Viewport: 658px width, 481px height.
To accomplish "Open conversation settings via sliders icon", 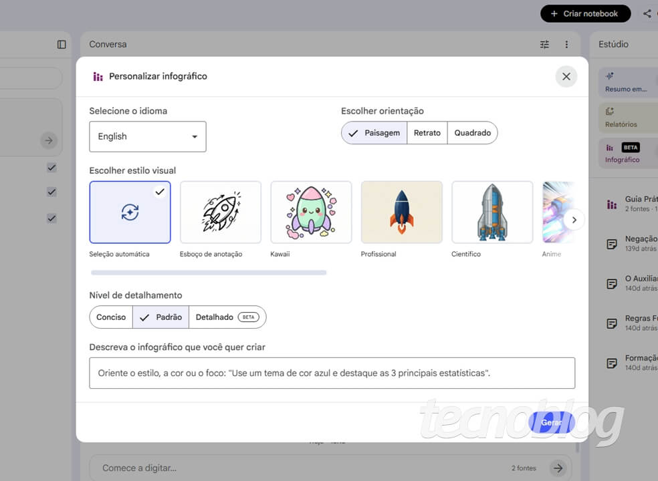I will (x=544, y=44).
